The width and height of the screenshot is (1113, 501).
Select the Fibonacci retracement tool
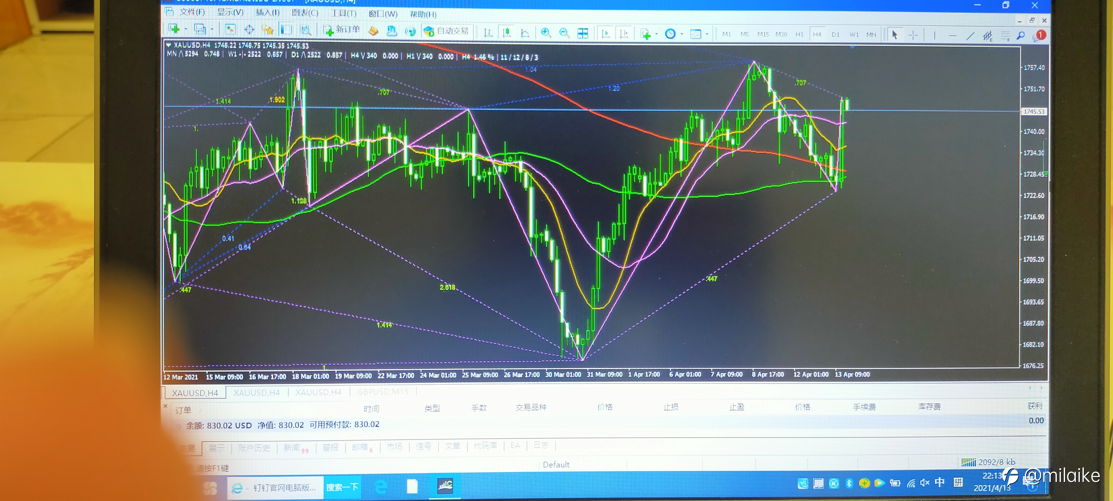1005,36
